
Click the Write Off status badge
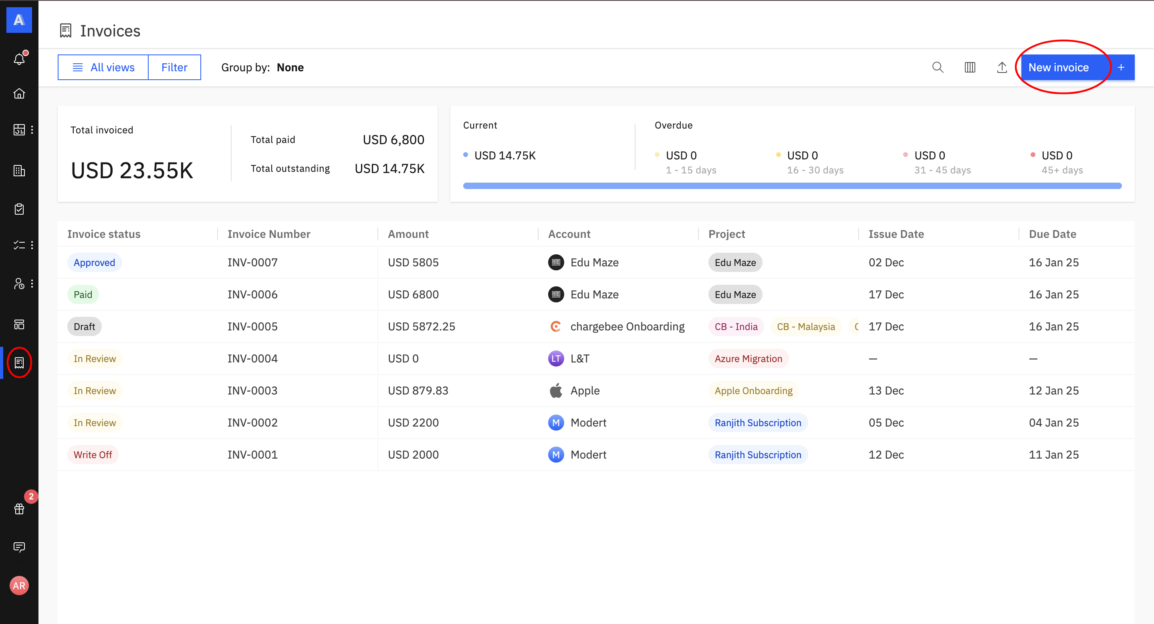pyautogui.click(x=93, y=454)
